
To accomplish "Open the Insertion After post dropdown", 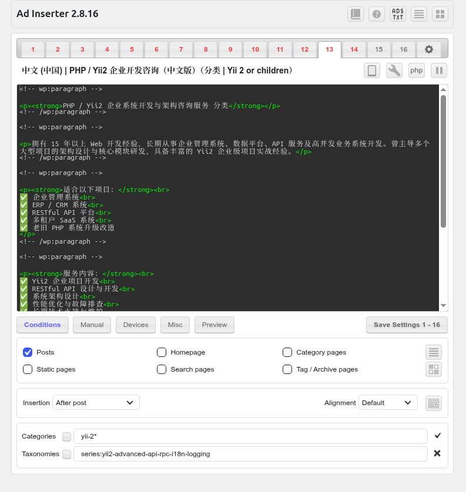I will (96, 403).
